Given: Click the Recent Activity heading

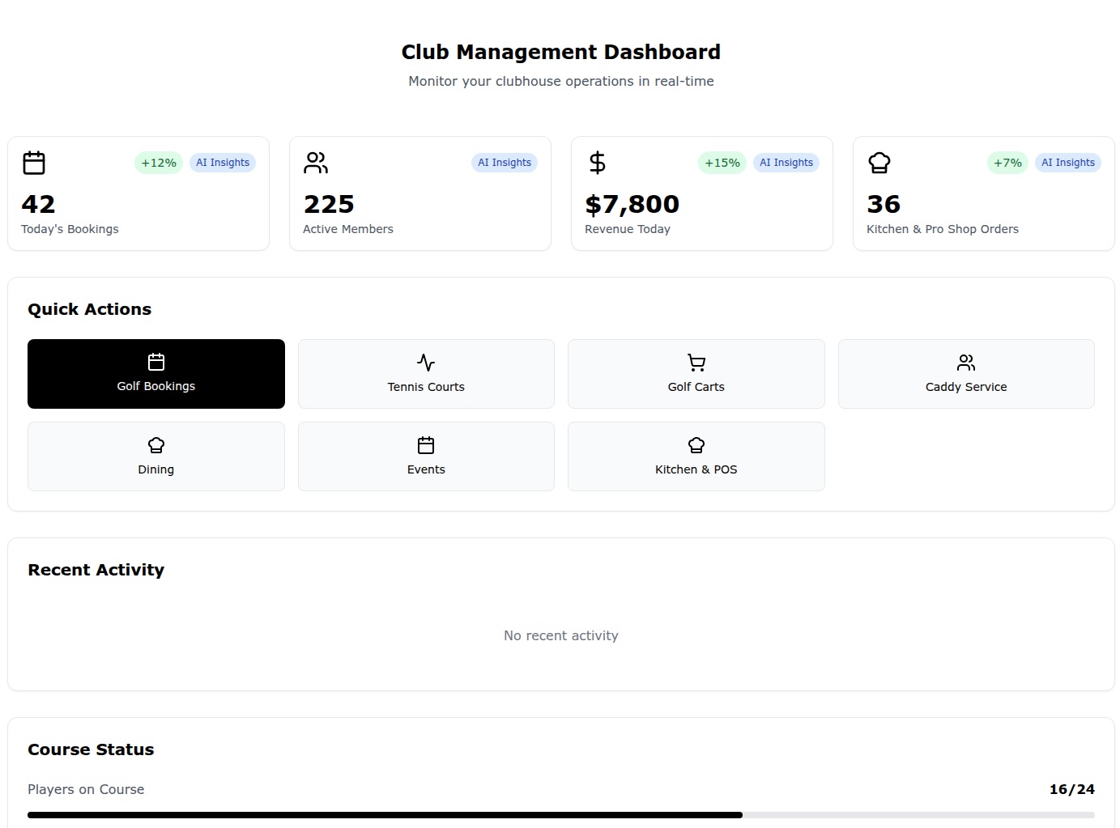Looking at the screenshot, I should click(96, 569).
